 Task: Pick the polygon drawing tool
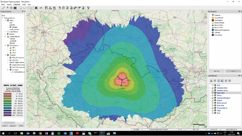pos(25,8)
